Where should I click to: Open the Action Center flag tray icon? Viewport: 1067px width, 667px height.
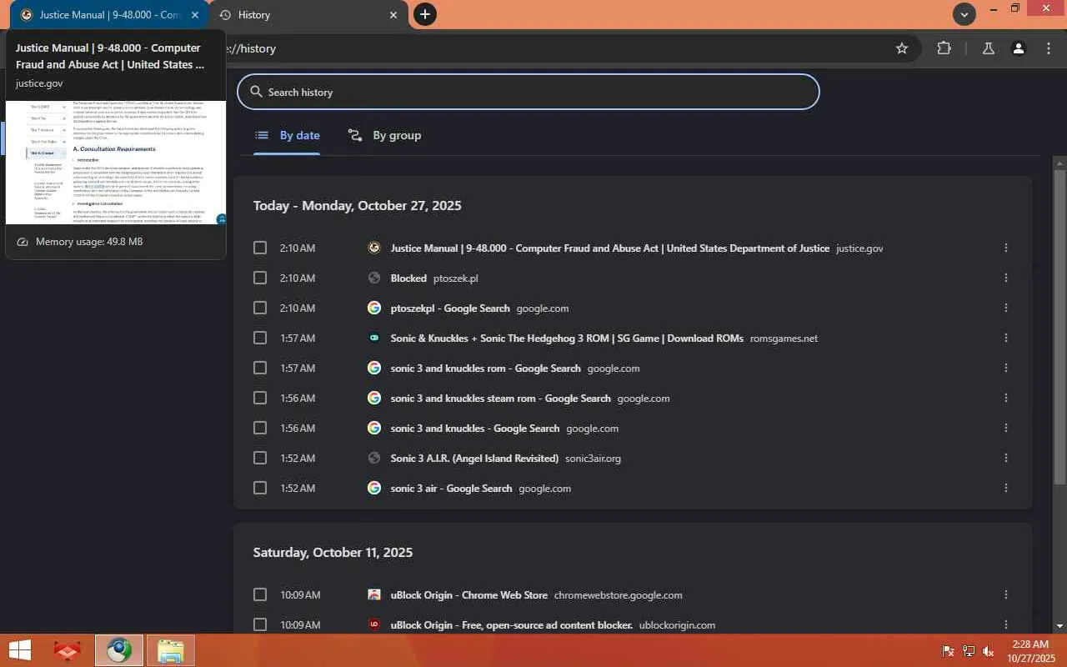[x=948, y=651]
